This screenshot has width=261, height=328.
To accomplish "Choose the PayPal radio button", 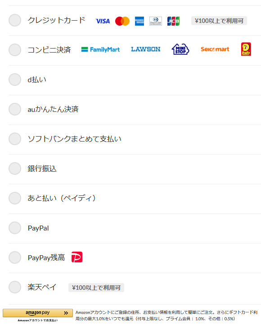I will click(15, 228).
